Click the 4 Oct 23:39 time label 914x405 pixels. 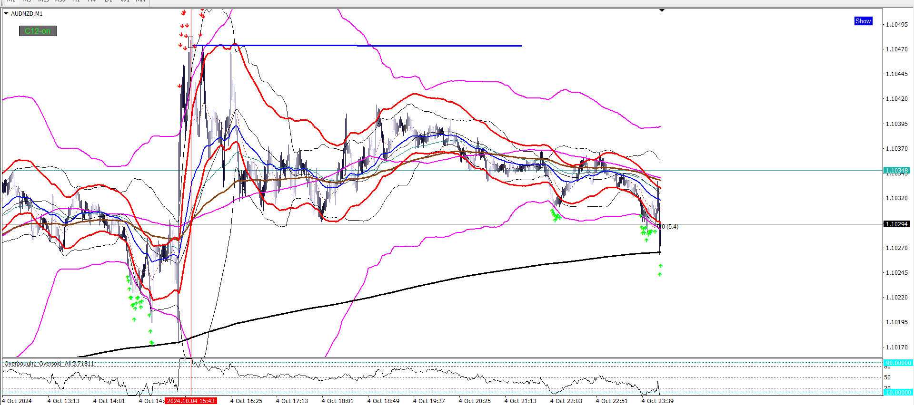pos(657,401)
